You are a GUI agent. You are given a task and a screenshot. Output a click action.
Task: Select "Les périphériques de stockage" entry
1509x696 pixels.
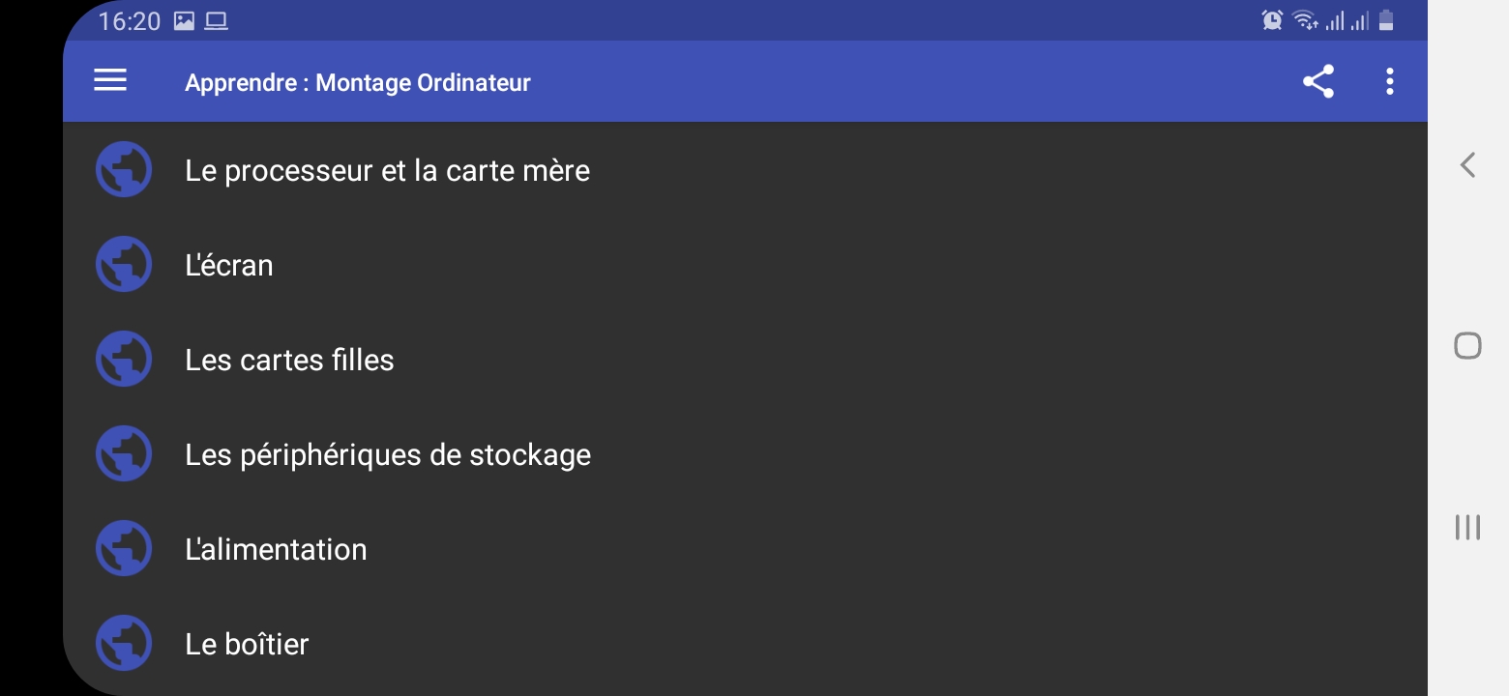point(388,454)
